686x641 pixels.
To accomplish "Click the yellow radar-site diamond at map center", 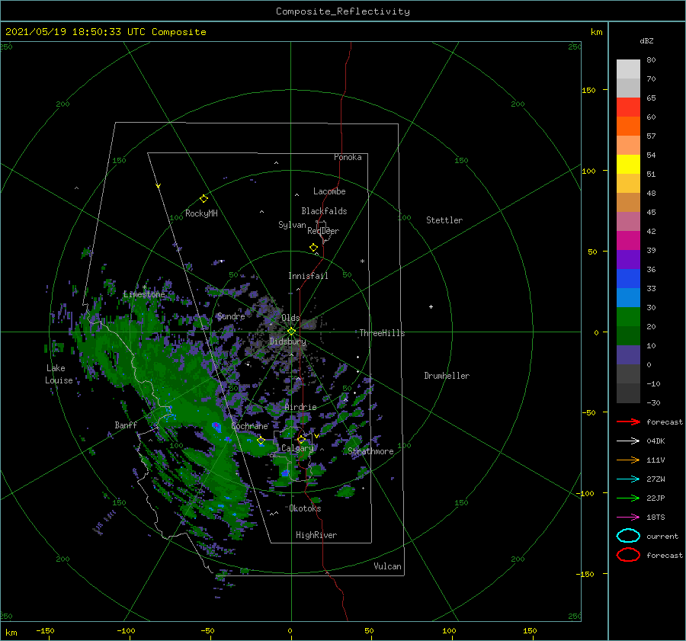I will [x=291, y=332].
